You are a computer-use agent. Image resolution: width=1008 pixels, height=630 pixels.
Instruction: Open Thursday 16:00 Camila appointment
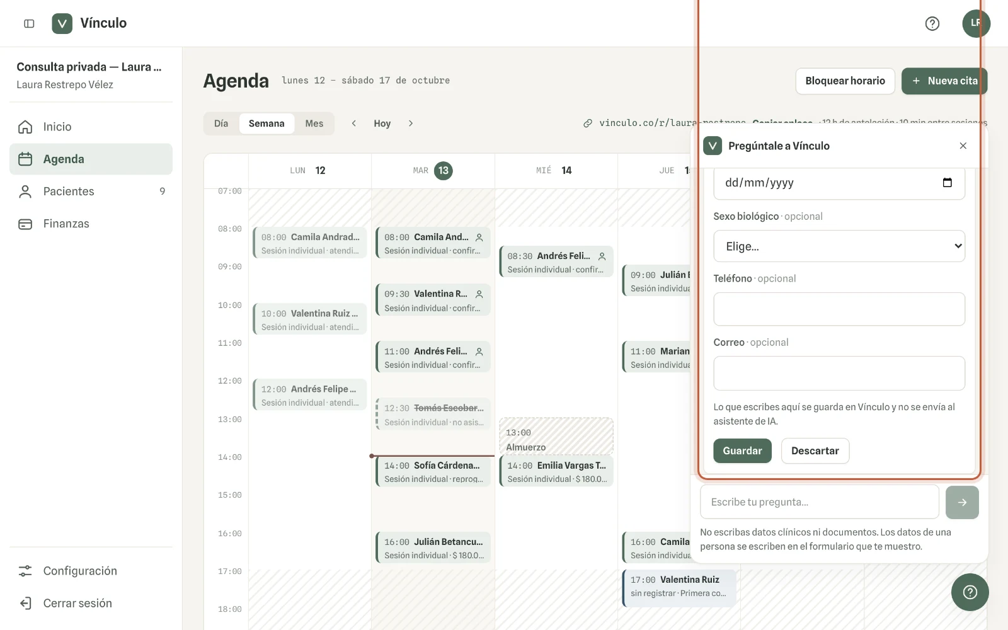point(658,548)
